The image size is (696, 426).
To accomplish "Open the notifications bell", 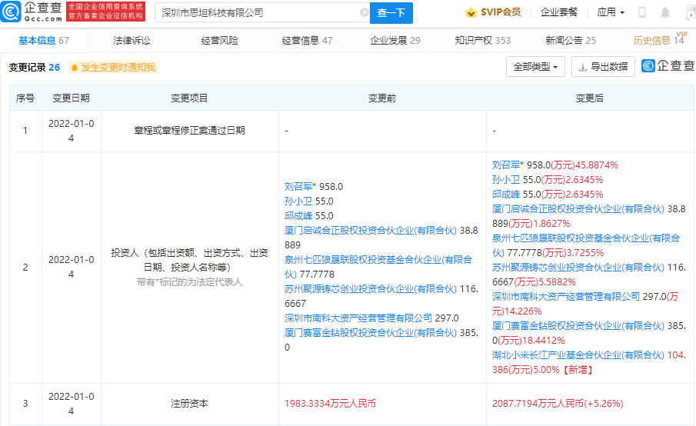I will 665,12.
